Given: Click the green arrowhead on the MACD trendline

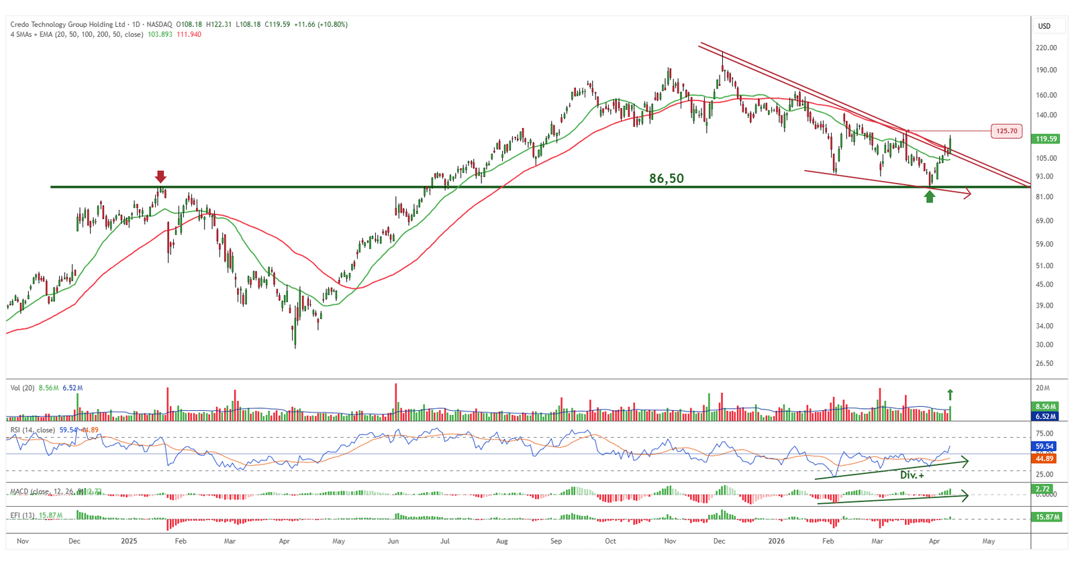Looking at the screenshot, I should coord(965,496).
